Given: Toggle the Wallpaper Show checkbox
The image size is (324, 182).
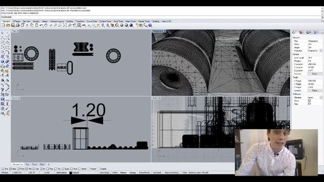Looking at the screenshot, I should click(x=309, y=101).
